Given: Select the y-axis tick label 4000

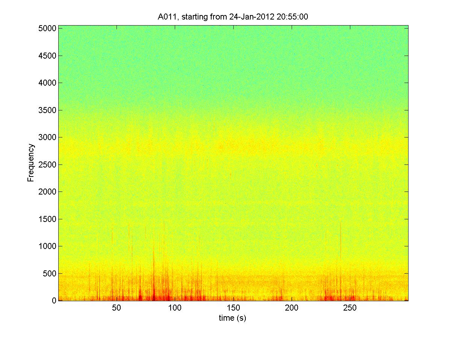Looking at the screenshot, I should 47,83.
